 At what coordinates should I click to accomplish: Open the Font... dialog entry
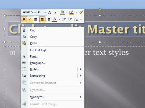click(53, 56)
